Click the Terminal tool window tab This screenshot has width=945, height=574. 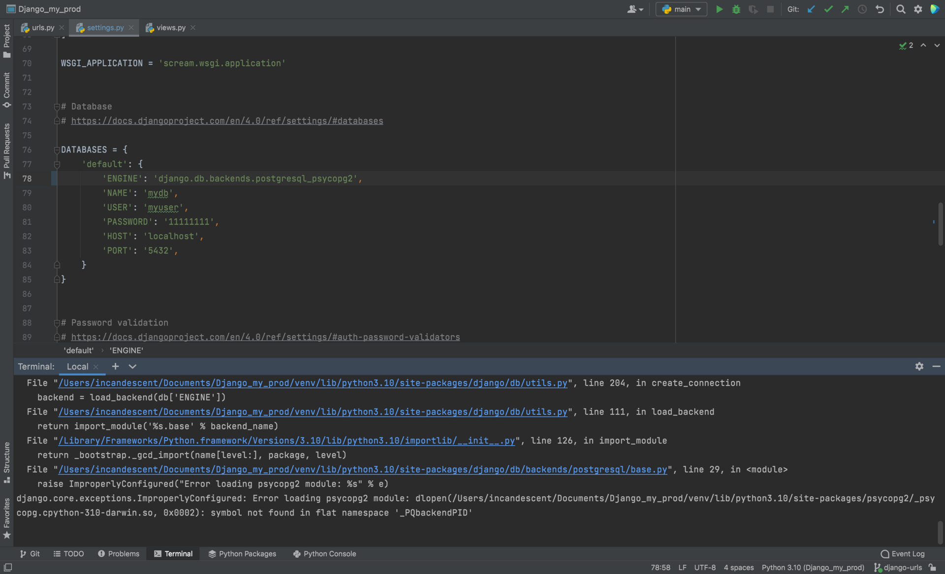173,554
